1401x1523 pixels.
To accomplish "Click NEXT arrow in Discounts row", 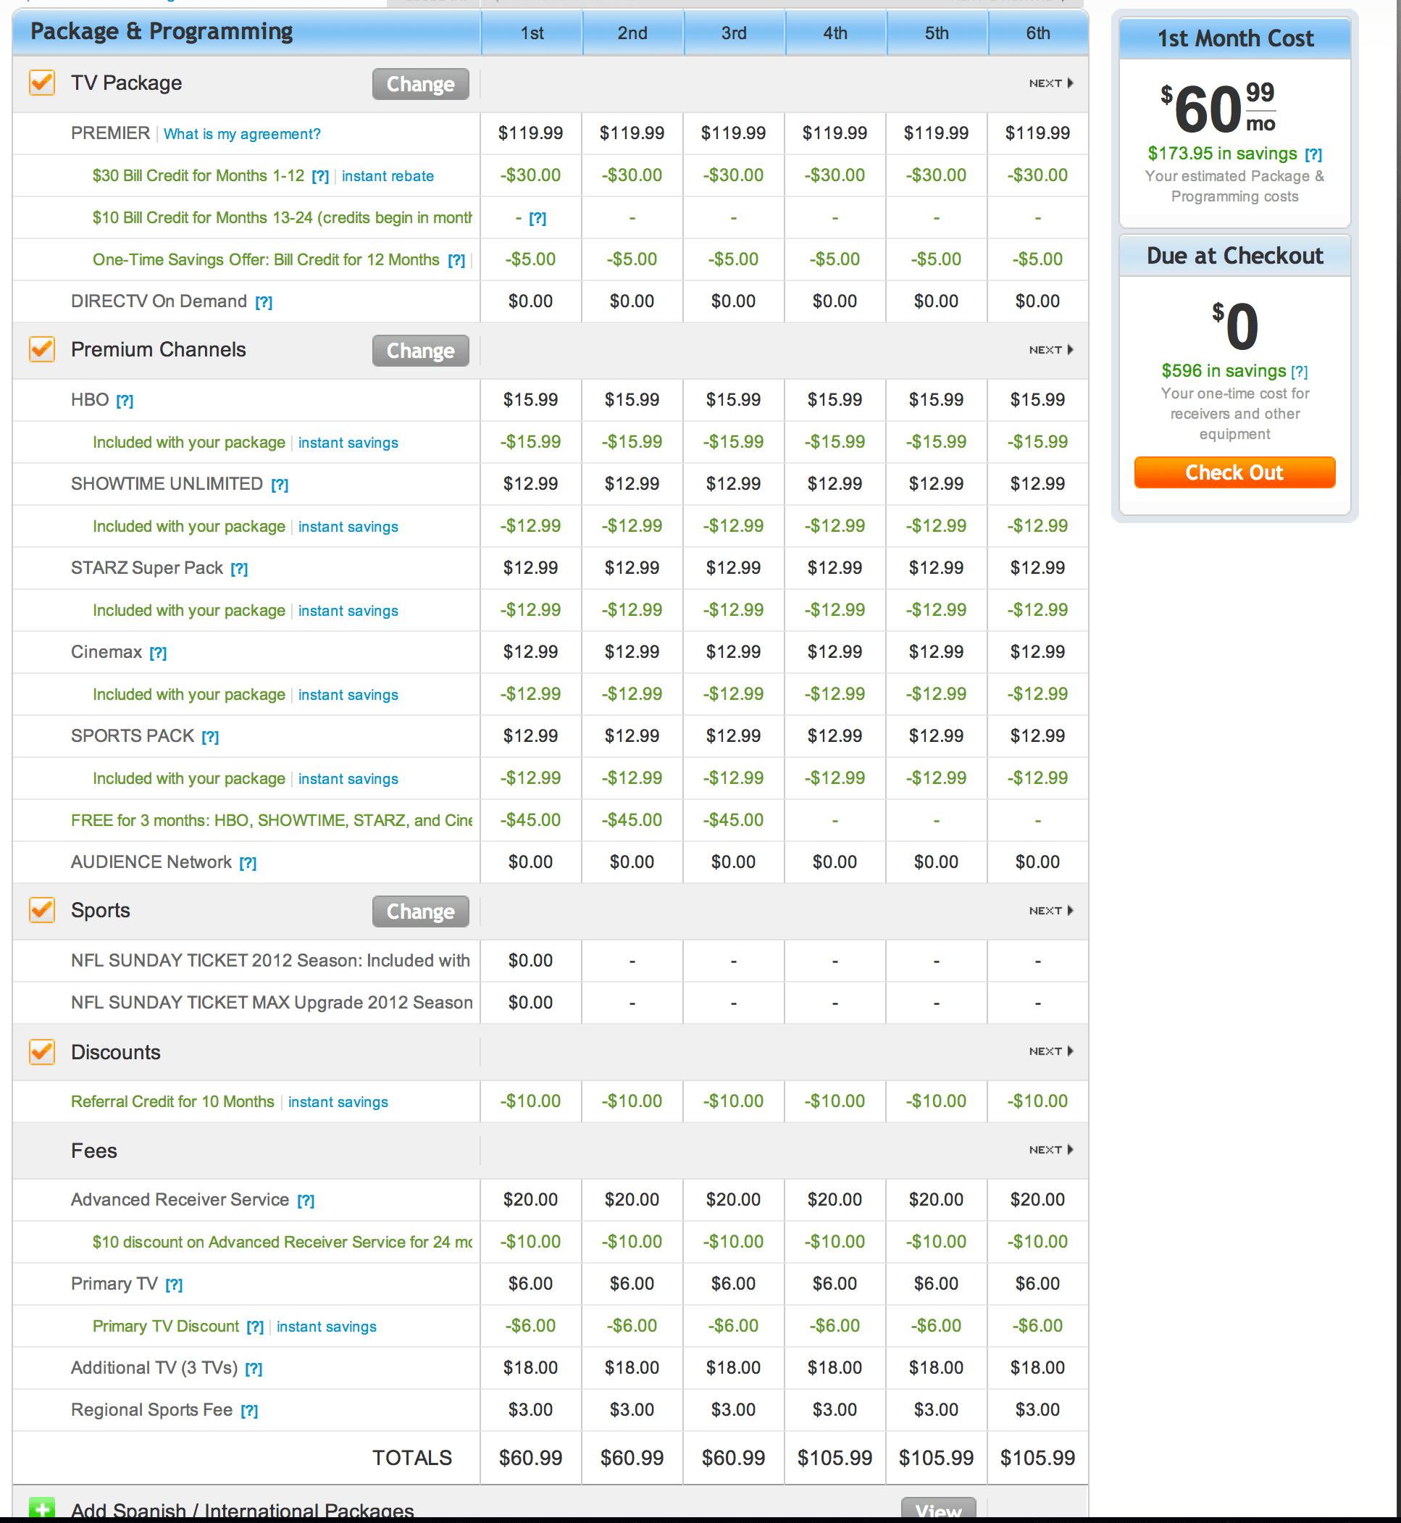I will coord(1050,1051).
